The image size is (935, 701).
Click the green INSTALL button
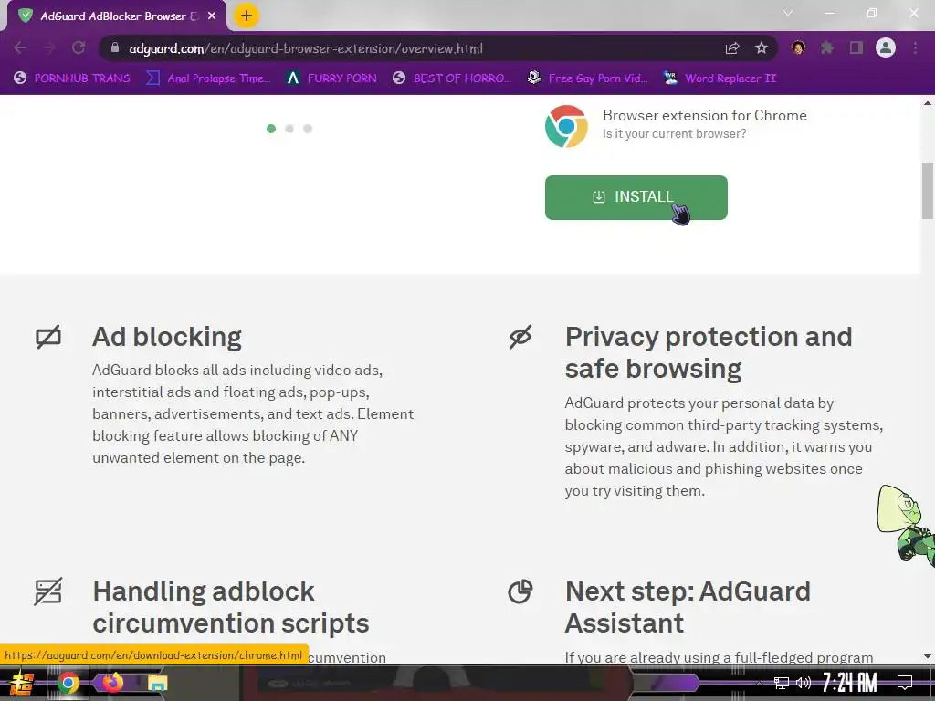point(636,197)
